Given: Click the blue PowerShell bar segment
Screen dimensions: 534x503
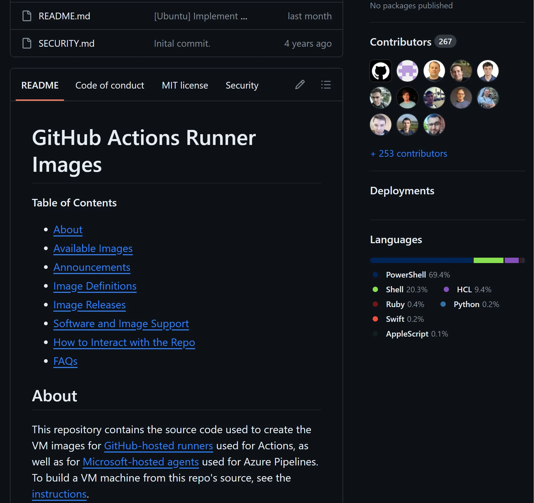Looking at the screenshot, I should tap(421, 260).
